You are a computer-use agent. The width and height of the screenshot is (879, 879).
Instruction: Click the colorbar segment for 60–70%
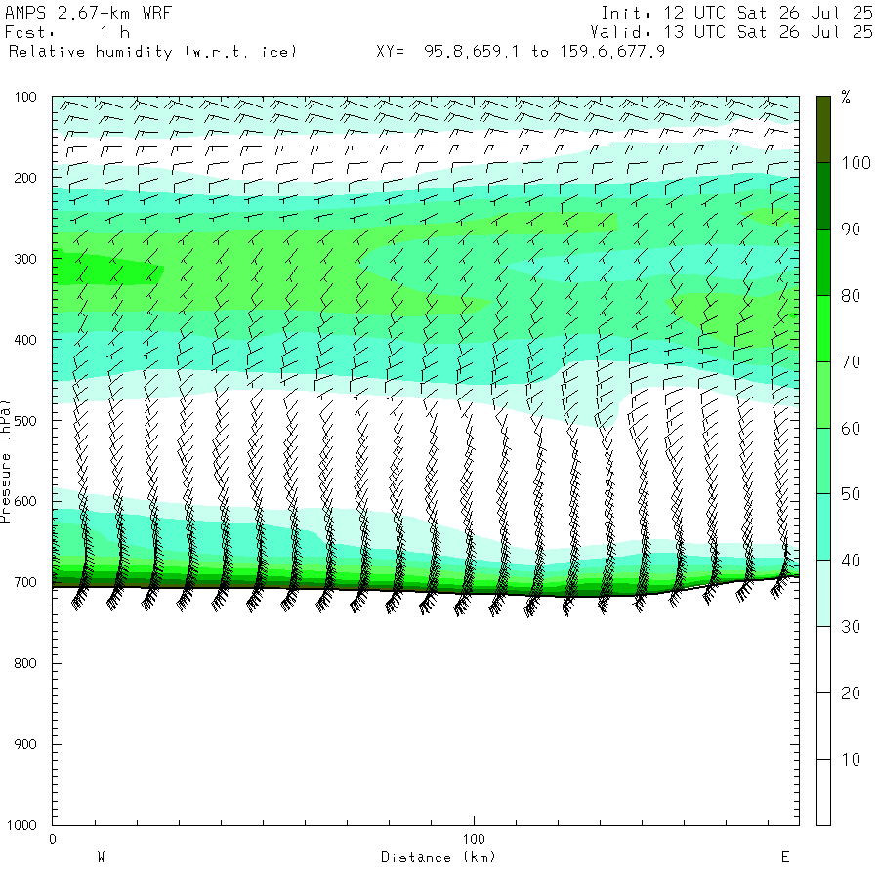(823, 395)
